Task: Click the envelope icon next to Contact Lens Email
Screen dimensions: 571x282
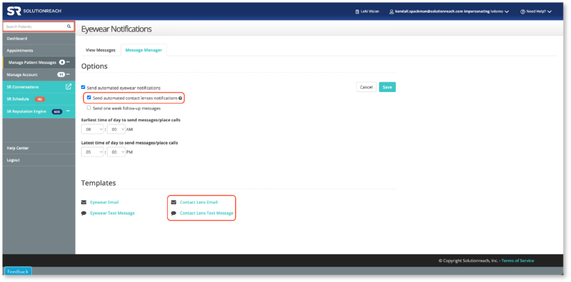Action: coord(173,202)
